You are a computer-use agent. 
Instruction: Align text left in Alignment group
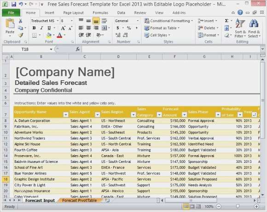tap(81, 28)
